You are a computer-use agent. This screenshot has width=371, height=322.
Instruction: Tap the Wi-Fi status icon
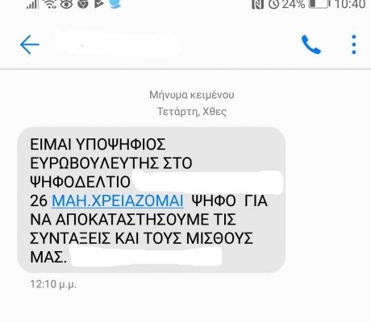tap(50, 4)
